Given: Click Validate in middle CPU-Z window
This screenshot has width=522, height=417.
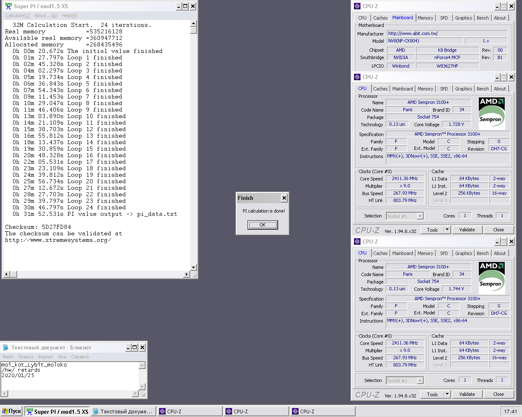Looking at the screenshot, I should [x=467, y=230].
